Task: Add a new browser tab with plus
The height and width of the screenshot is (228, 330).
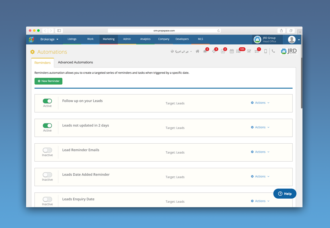Action: 300,32
